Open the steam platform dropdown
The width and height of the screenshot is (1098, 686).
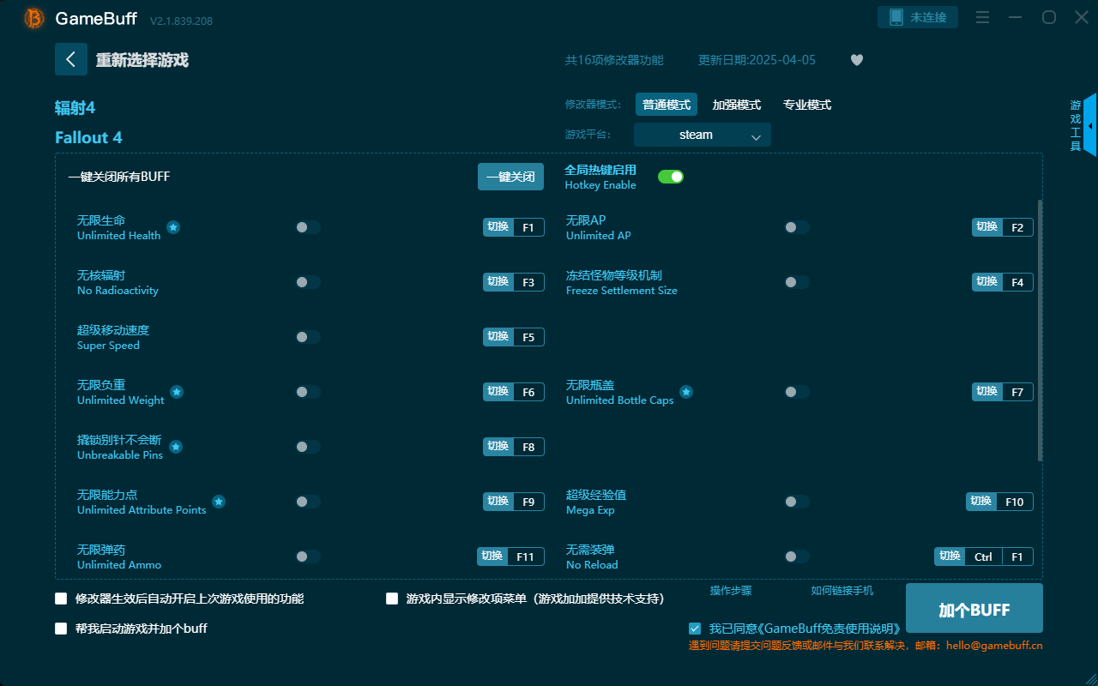pos(702,135)
